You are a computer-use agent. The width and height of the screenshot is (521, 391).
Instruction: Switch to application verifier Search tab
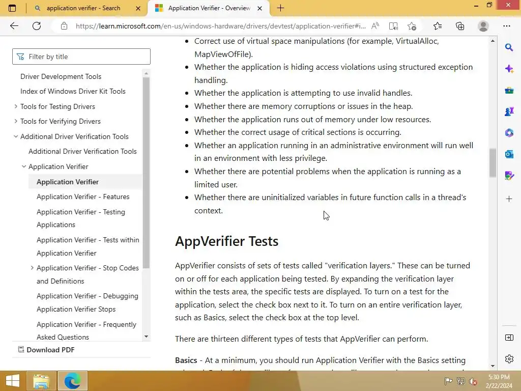(83, 8)
